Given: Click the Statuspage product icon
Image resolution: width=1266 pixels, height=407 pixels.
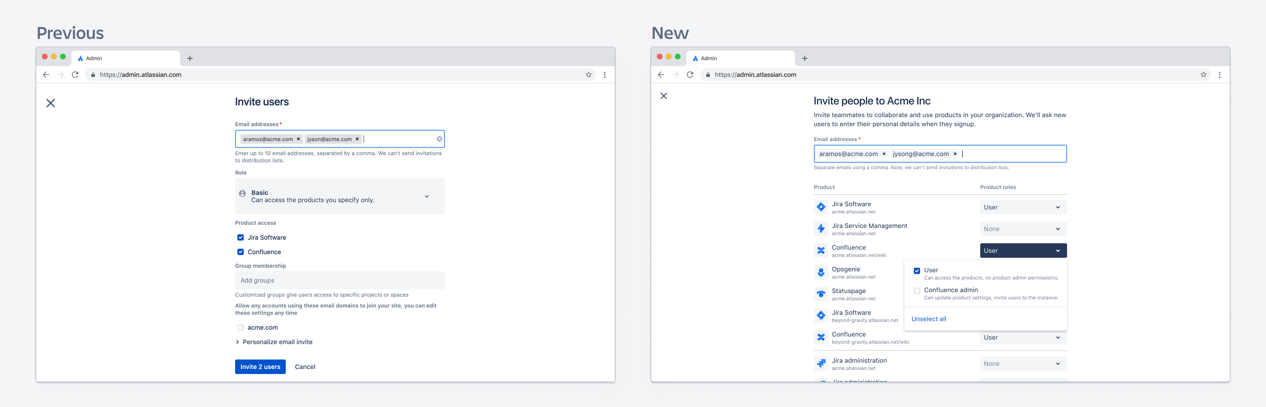Looking at the screenshot, I should pyautogui.click(x=820, y=293).
